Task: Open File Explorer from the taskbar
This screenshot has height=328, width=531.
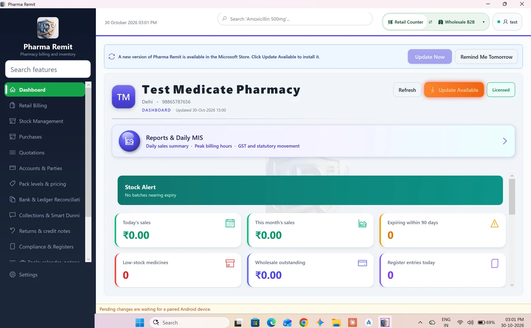Action: (336, 322)
